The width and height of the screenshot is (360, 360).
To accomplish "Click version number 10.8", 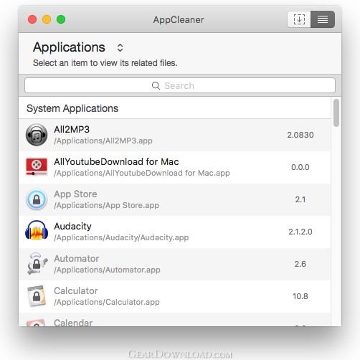I will coord(300,296).
